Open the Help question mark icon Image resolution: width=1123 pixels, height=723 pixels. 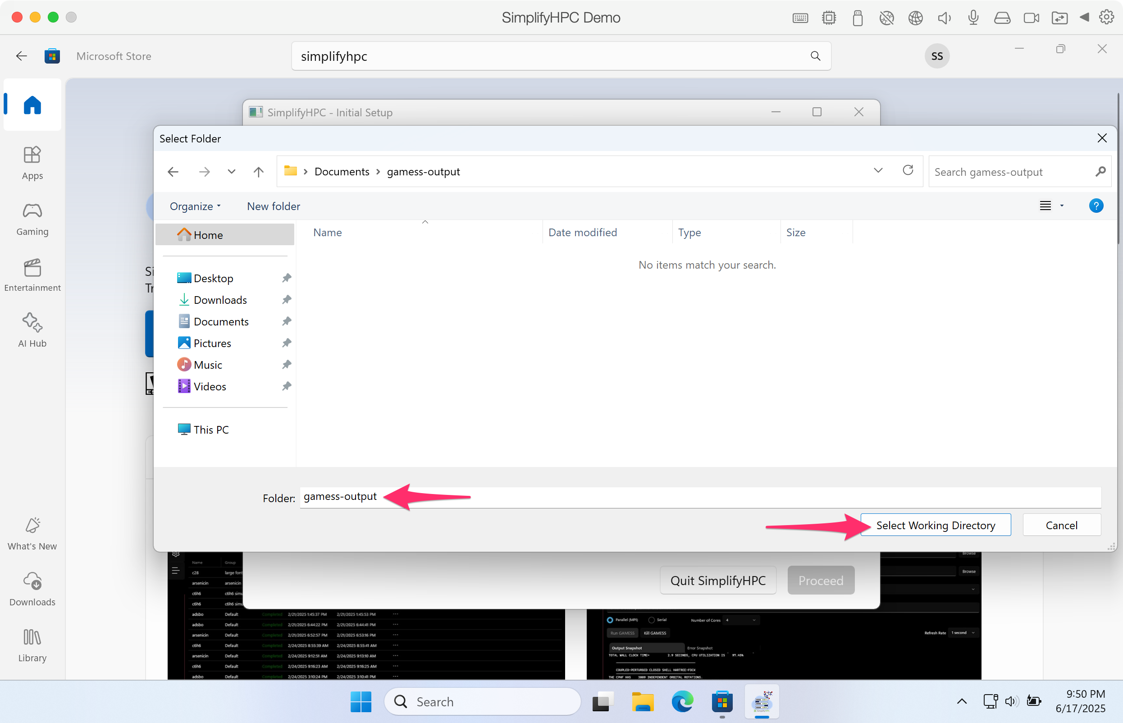coord(1096,206)
